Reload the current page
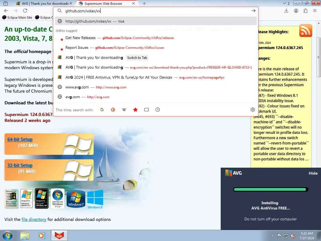This screenshot has height=241, width=321. click(25, 11)
